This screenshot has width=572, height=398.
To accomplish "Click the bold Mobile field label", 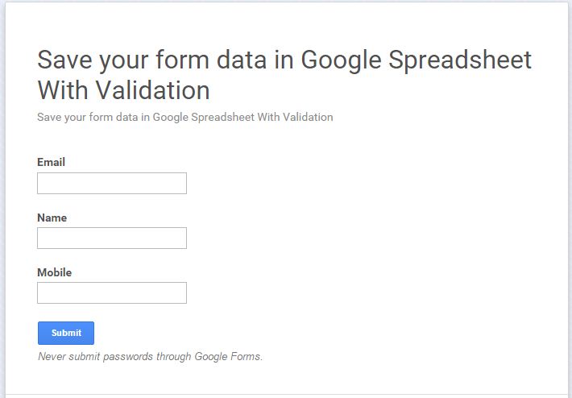I will point(54,272).
